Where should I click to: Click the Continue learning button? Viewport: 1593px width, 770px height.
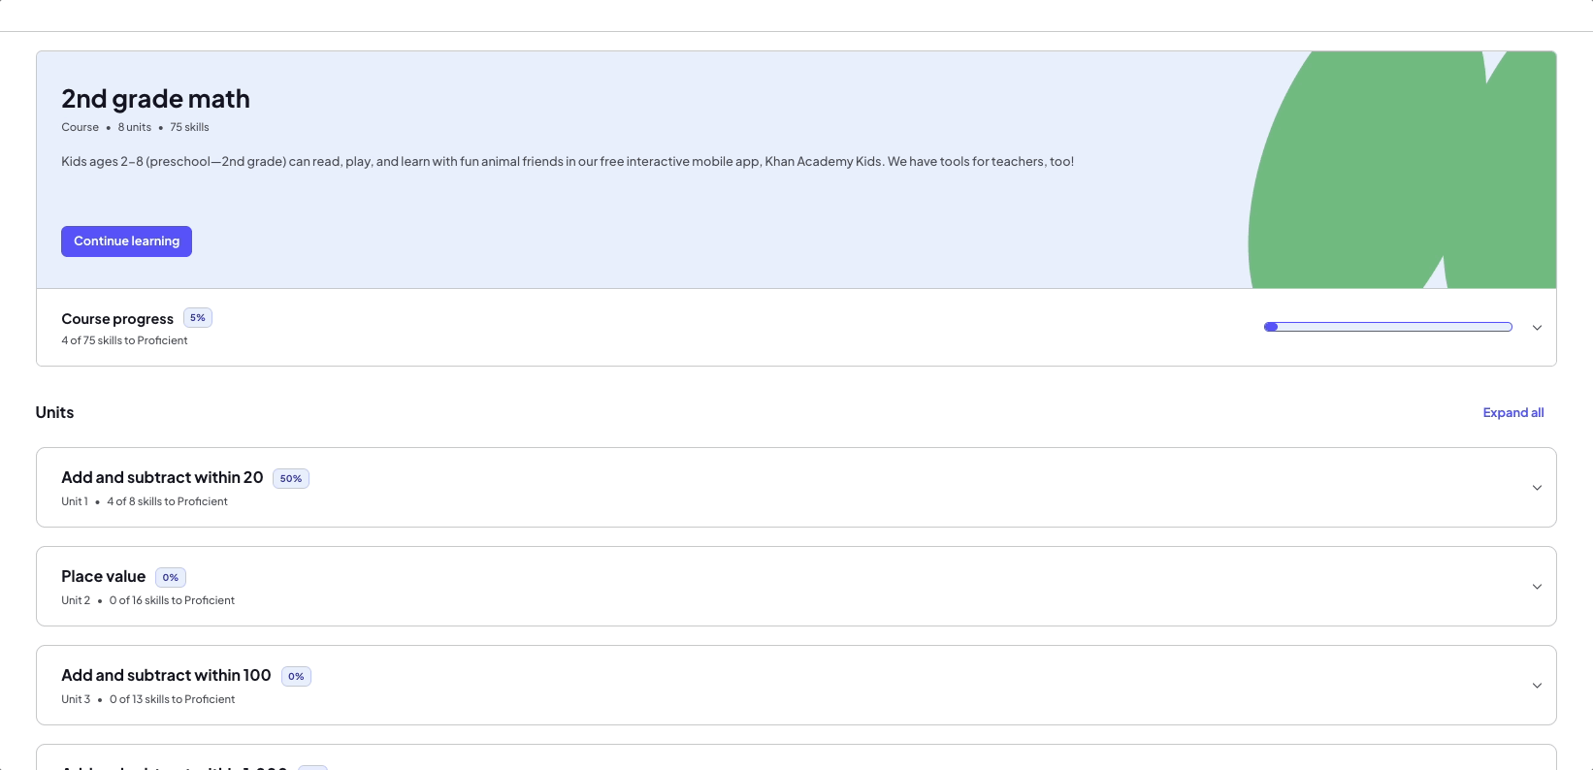tap(126, 241)
